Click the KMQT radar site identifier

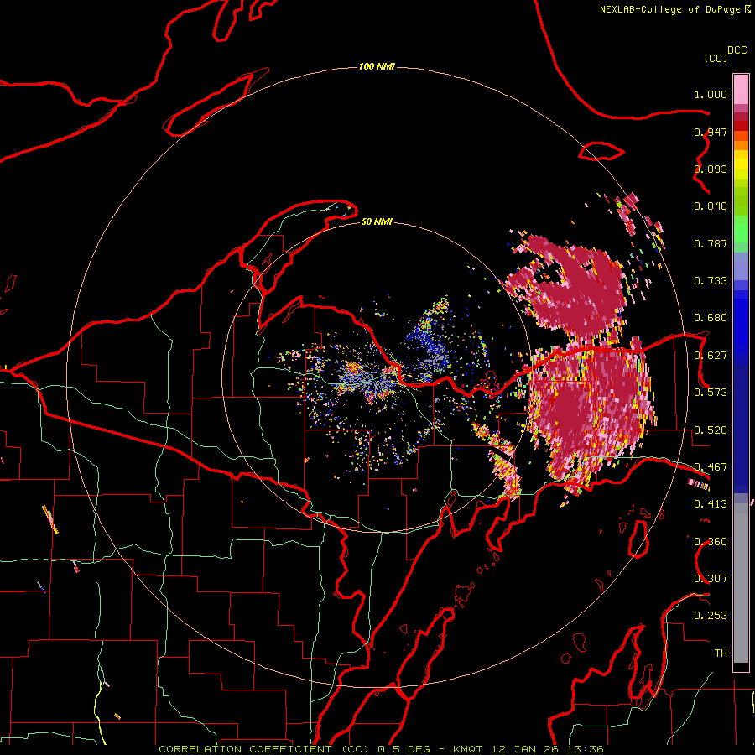tap(467, 749)
